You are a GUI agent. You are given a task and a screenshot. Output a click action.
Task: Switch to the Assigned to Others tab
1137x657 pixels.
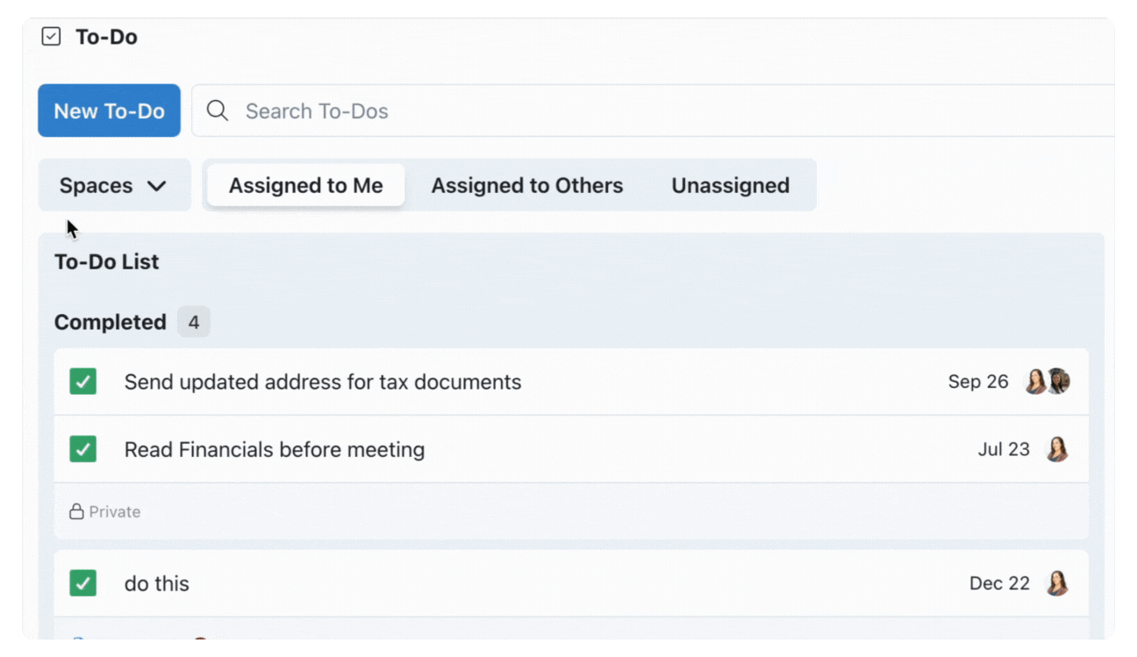pyautogui.click(x=526, y=185)
